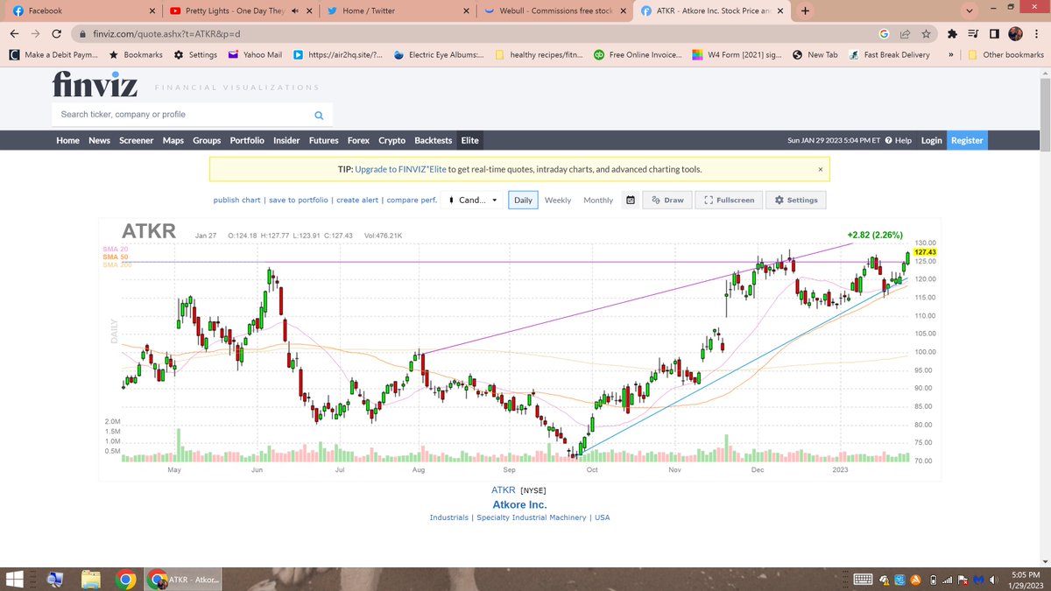This screenshot has height=591, width=1051.
Task: Mute the Pretty Lights tab audio icon
Action: tap(294, 11)
